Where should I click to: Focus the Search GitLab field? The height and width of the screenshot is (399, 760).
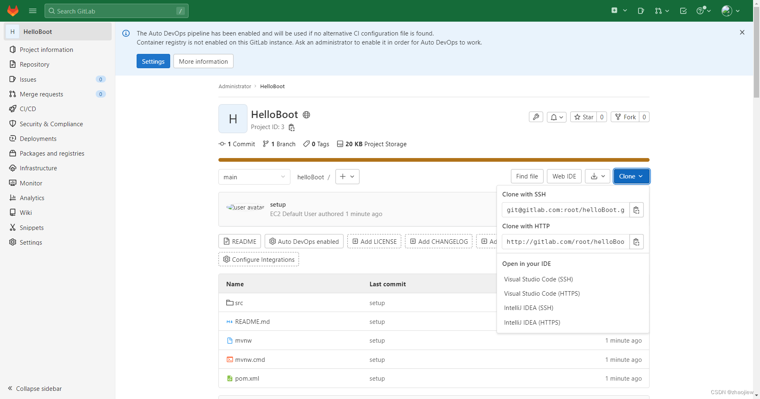(x=117, y=11)
